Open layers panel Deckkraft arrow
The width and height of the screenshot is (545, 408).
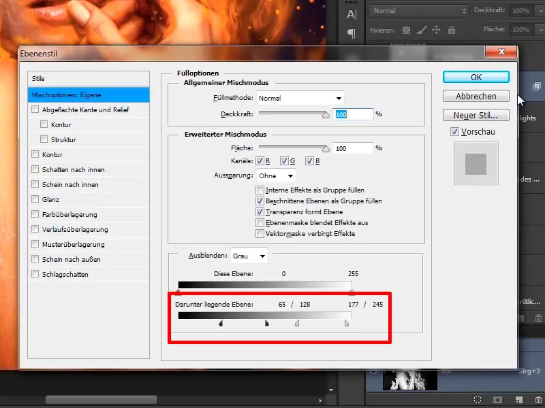pyautogui.click(x=541, y=11)
